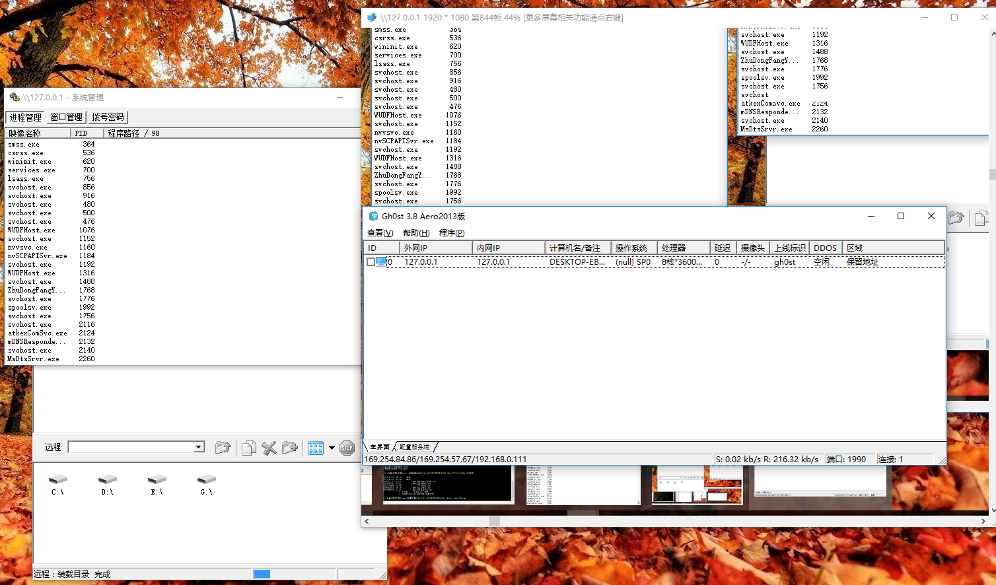Click the blue progress block in file manager status bar
Image resolution: width=996 pixels, height=585 pixels.
262,574
